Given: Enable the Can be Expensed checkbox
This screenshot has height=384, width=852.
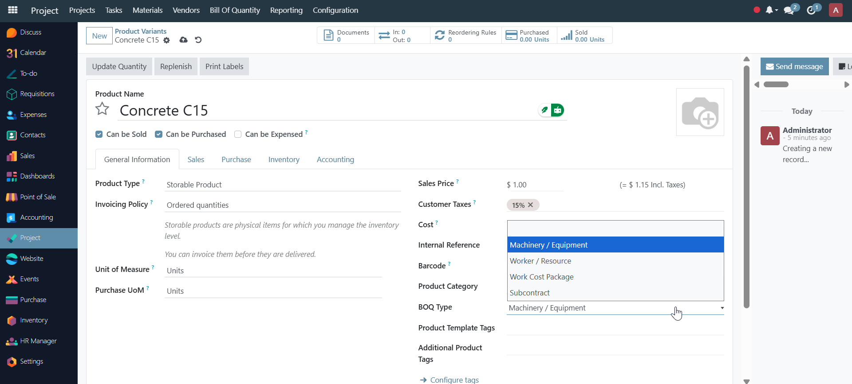Looking at the screenshot, I should point(238,134).
